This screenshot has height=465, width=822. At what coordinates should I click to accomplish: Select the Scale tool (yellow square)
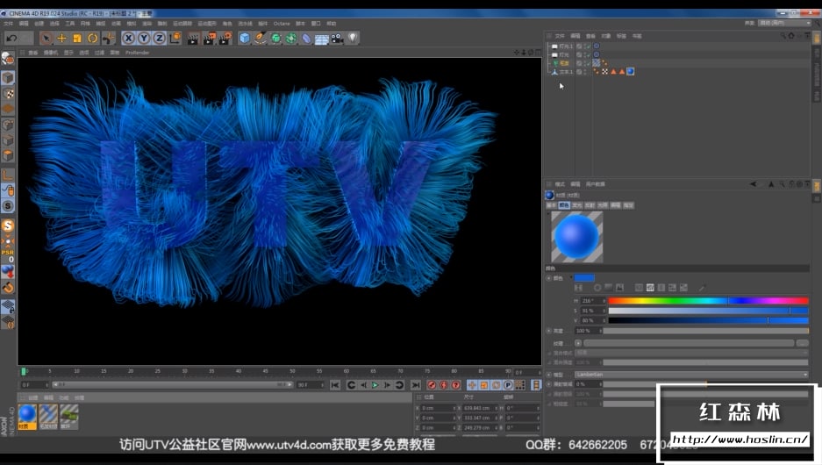[x=77, y=39]
